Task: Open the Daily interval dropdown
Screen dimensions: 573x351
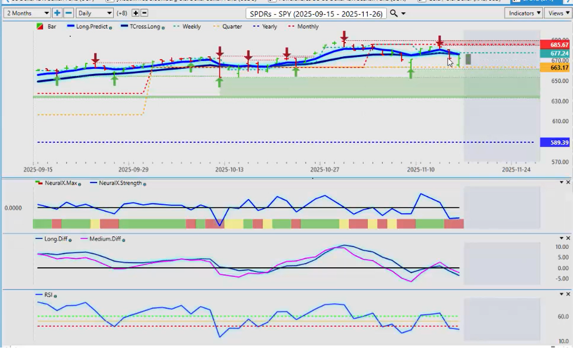Action: (x=94, y=13)
